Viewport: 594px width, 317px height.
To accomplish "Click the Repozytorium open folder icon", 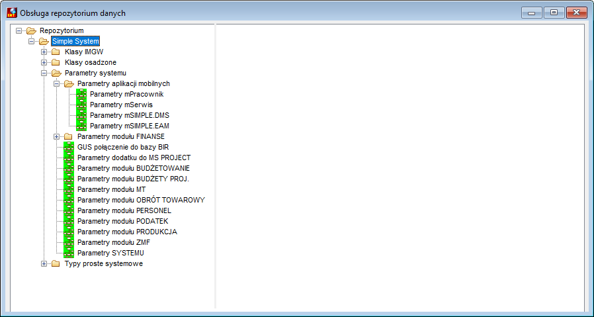I will tap(31, 30).
